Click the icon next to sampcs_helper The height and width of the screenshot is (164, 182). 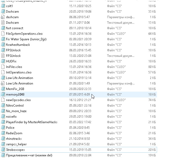coord(3,144)
